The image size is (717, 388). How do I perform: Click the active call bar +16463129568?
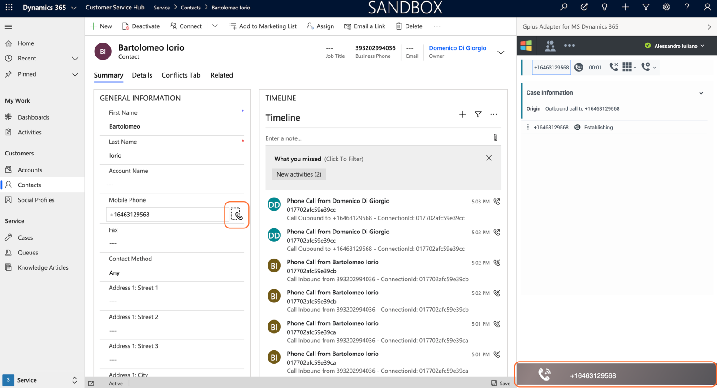[x=616, y=375]
